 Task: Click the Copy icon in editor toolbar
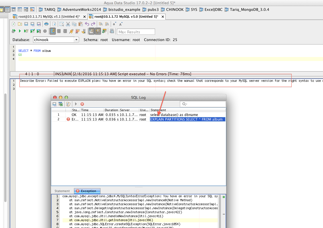point(74,24)
